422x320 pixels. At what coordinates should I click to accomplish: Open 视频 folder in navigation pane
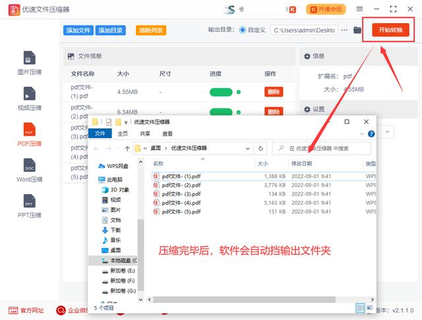pos(111,200)
